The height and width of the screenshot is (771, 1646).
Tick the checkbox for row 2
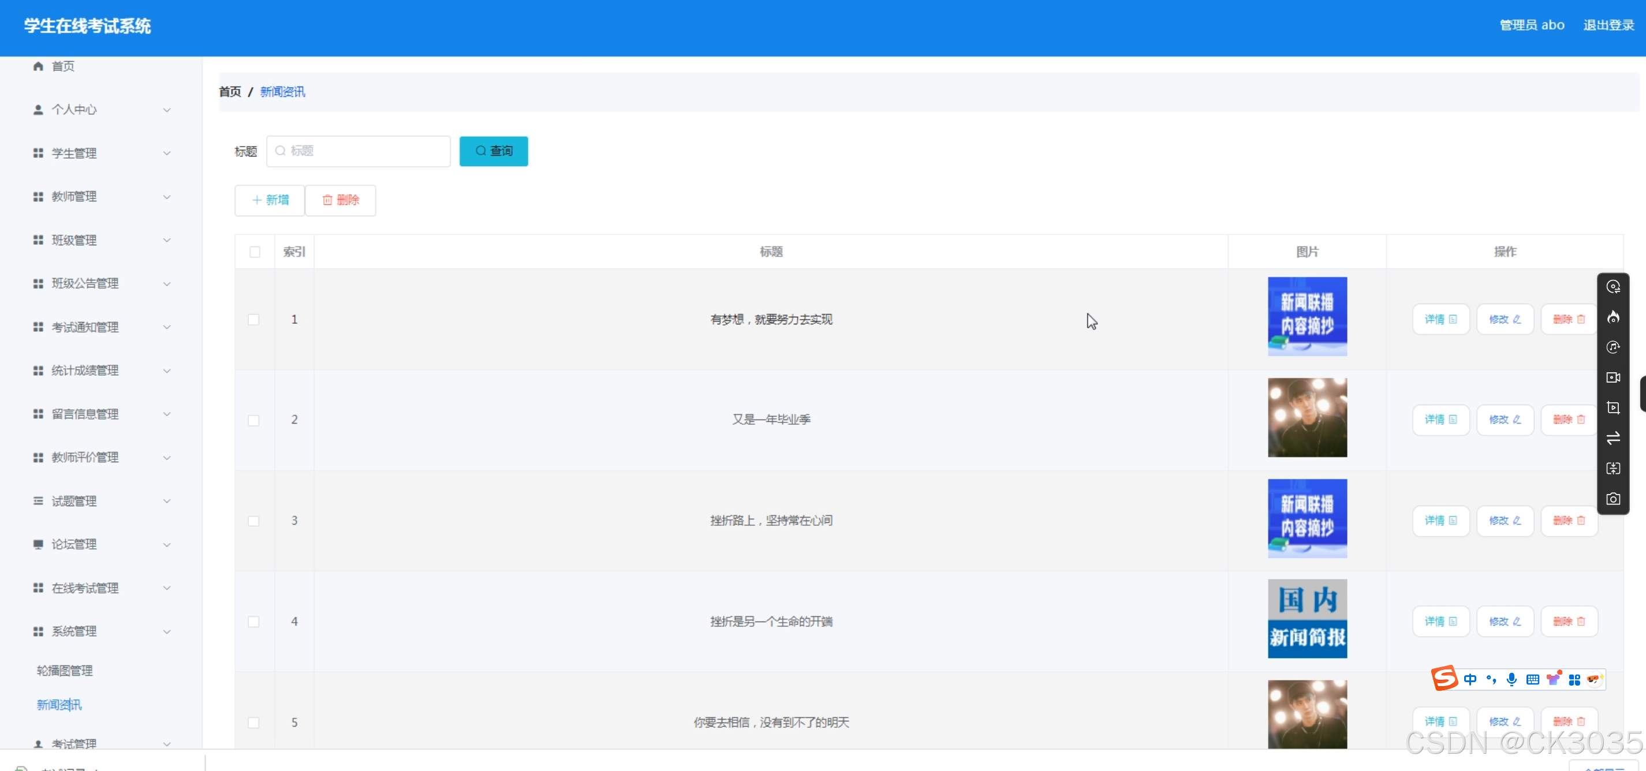click(253, 420)
